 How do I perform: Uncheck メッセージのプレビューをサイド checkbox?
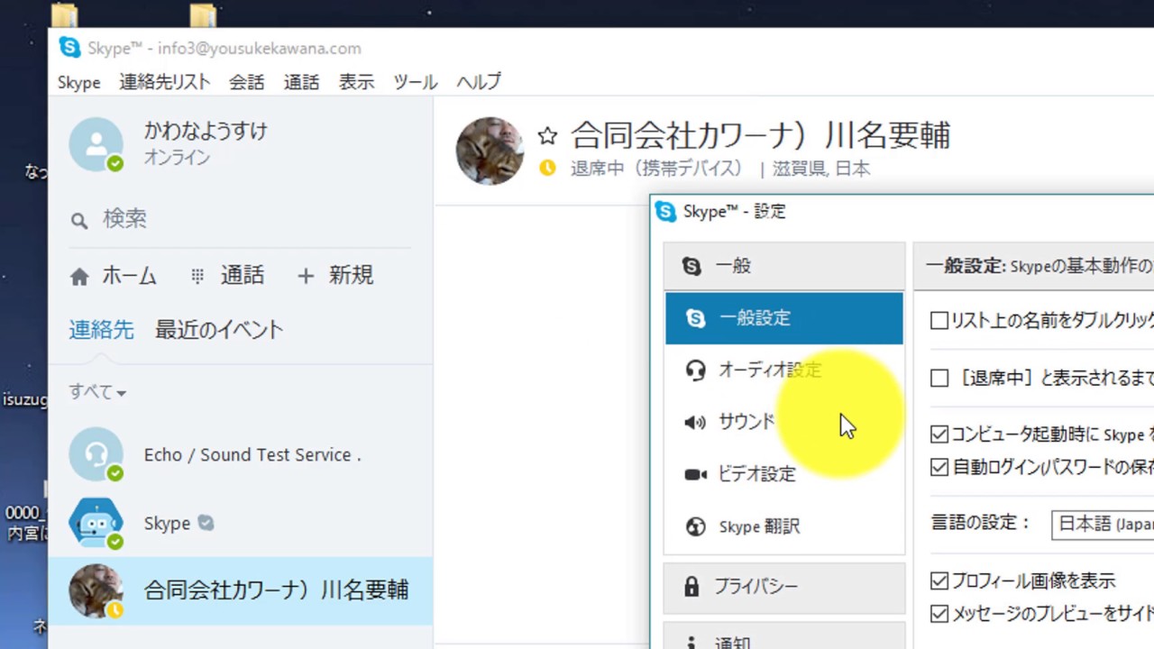tap(939, 614)
